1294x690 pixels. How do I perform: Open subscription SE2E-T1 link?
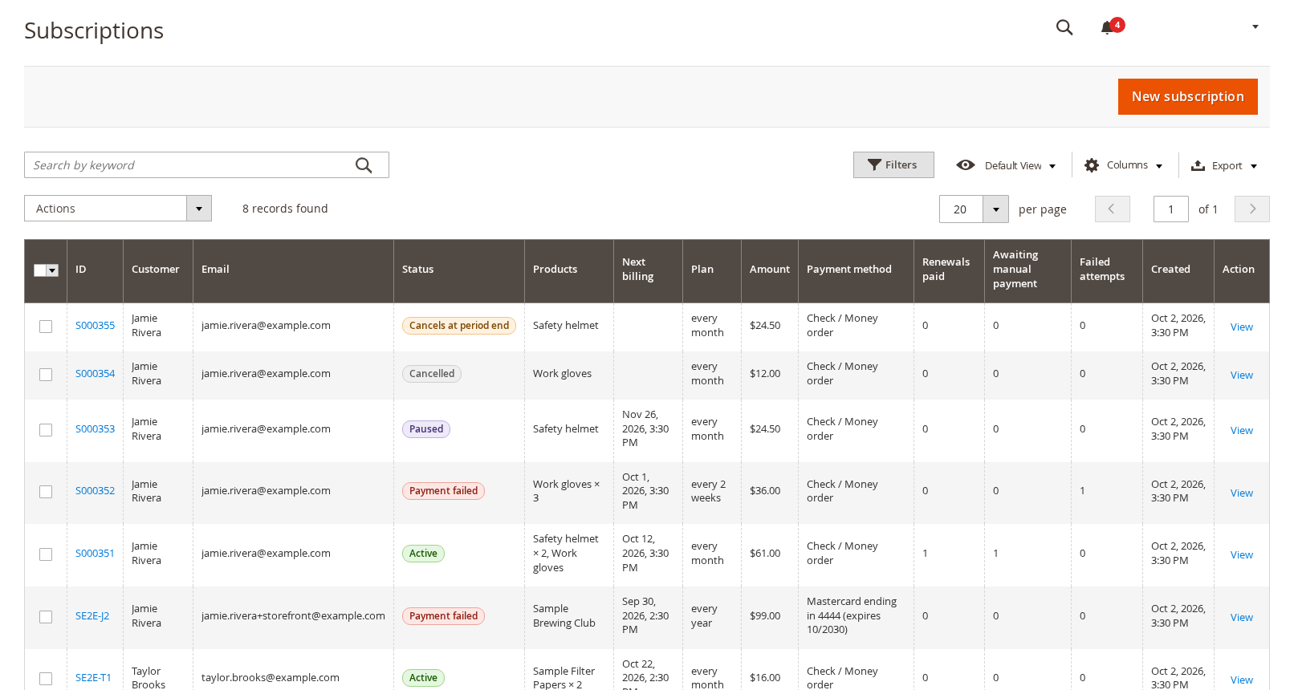point(93,678)
